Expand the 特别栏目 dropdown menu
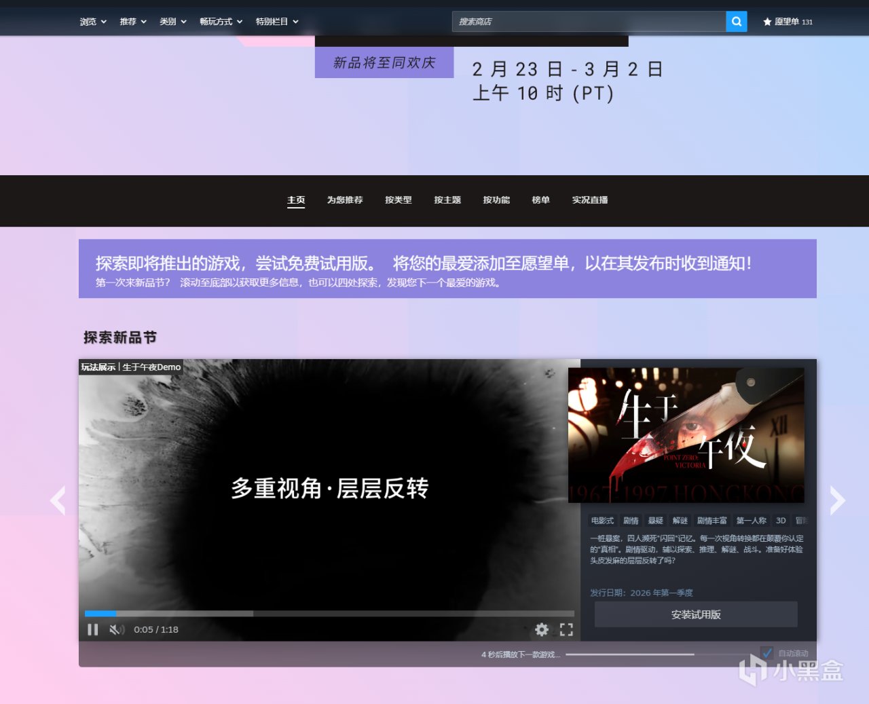Viewport: 869px width, 704px height. coord(277,22)
